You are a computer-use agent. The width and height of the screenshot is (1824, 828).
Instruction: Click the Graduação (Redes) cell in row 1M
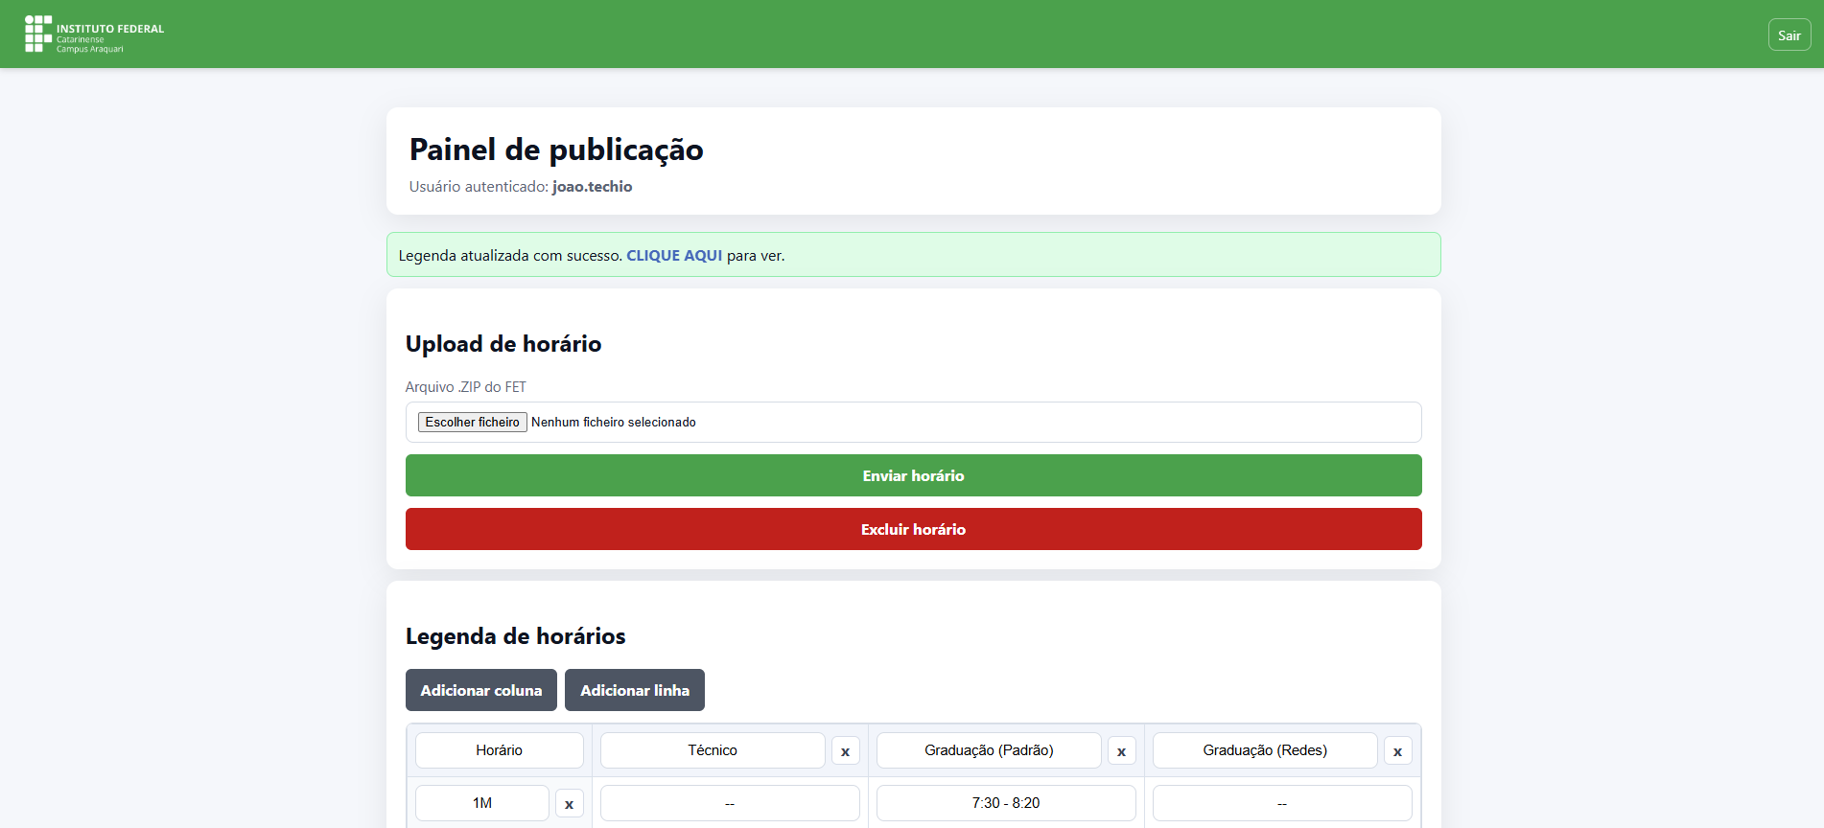click(x=1281, y=803)
